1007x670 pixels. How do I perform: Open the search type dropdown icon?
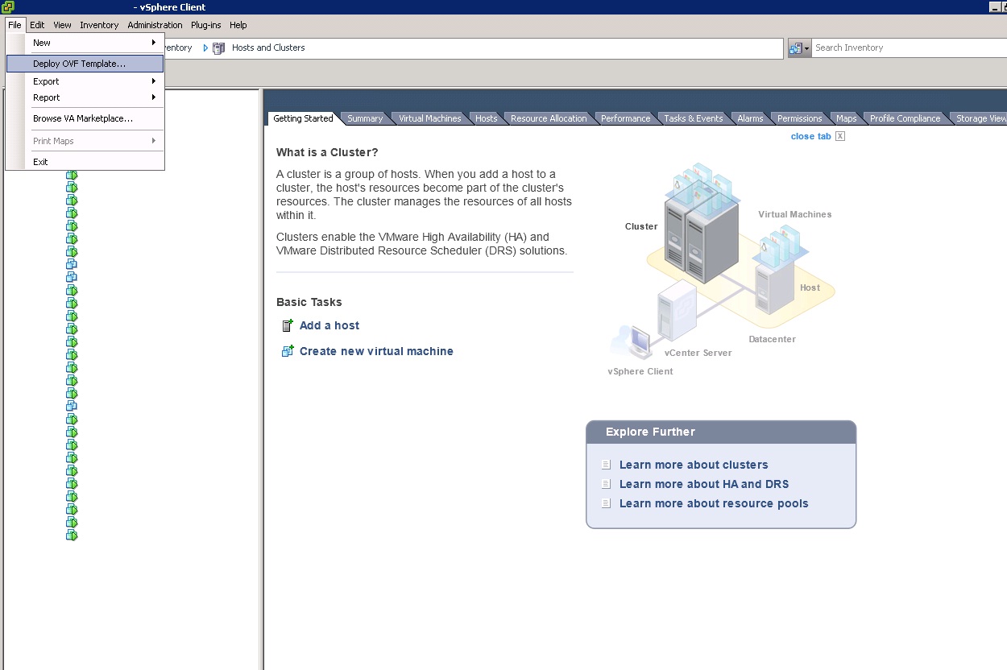(x=799, y=48)
